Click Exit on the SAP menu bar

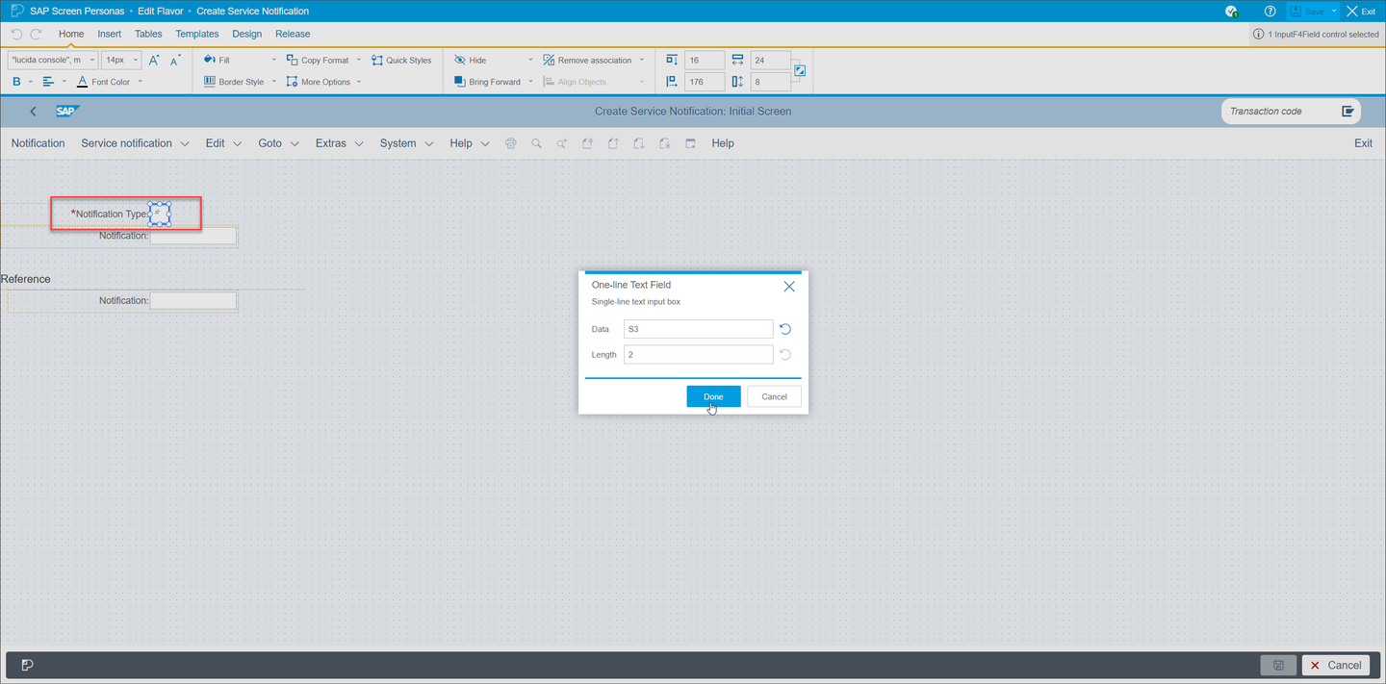coord(1363,143)
